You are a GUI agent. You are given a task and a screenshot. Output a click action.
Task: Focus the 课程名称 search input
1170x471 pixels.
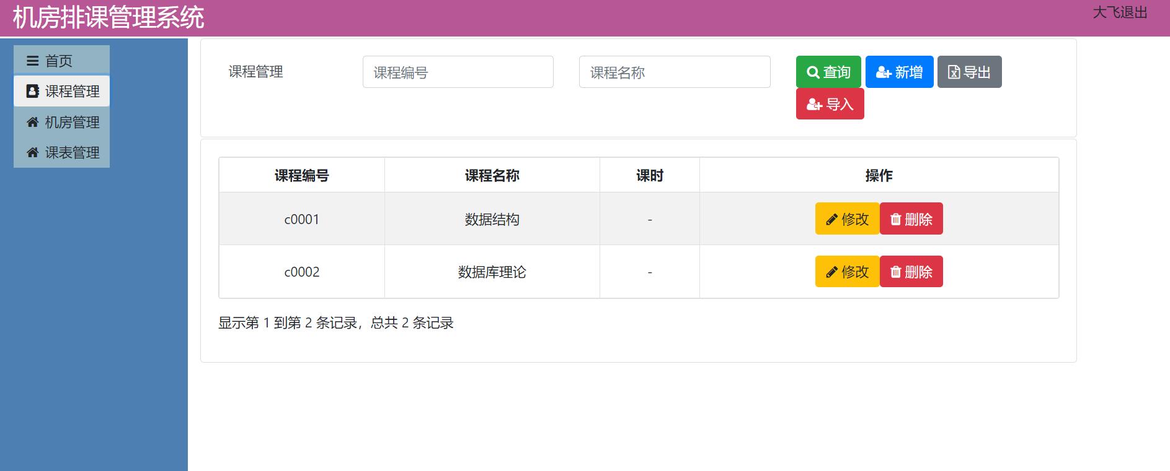coord(675,72)
